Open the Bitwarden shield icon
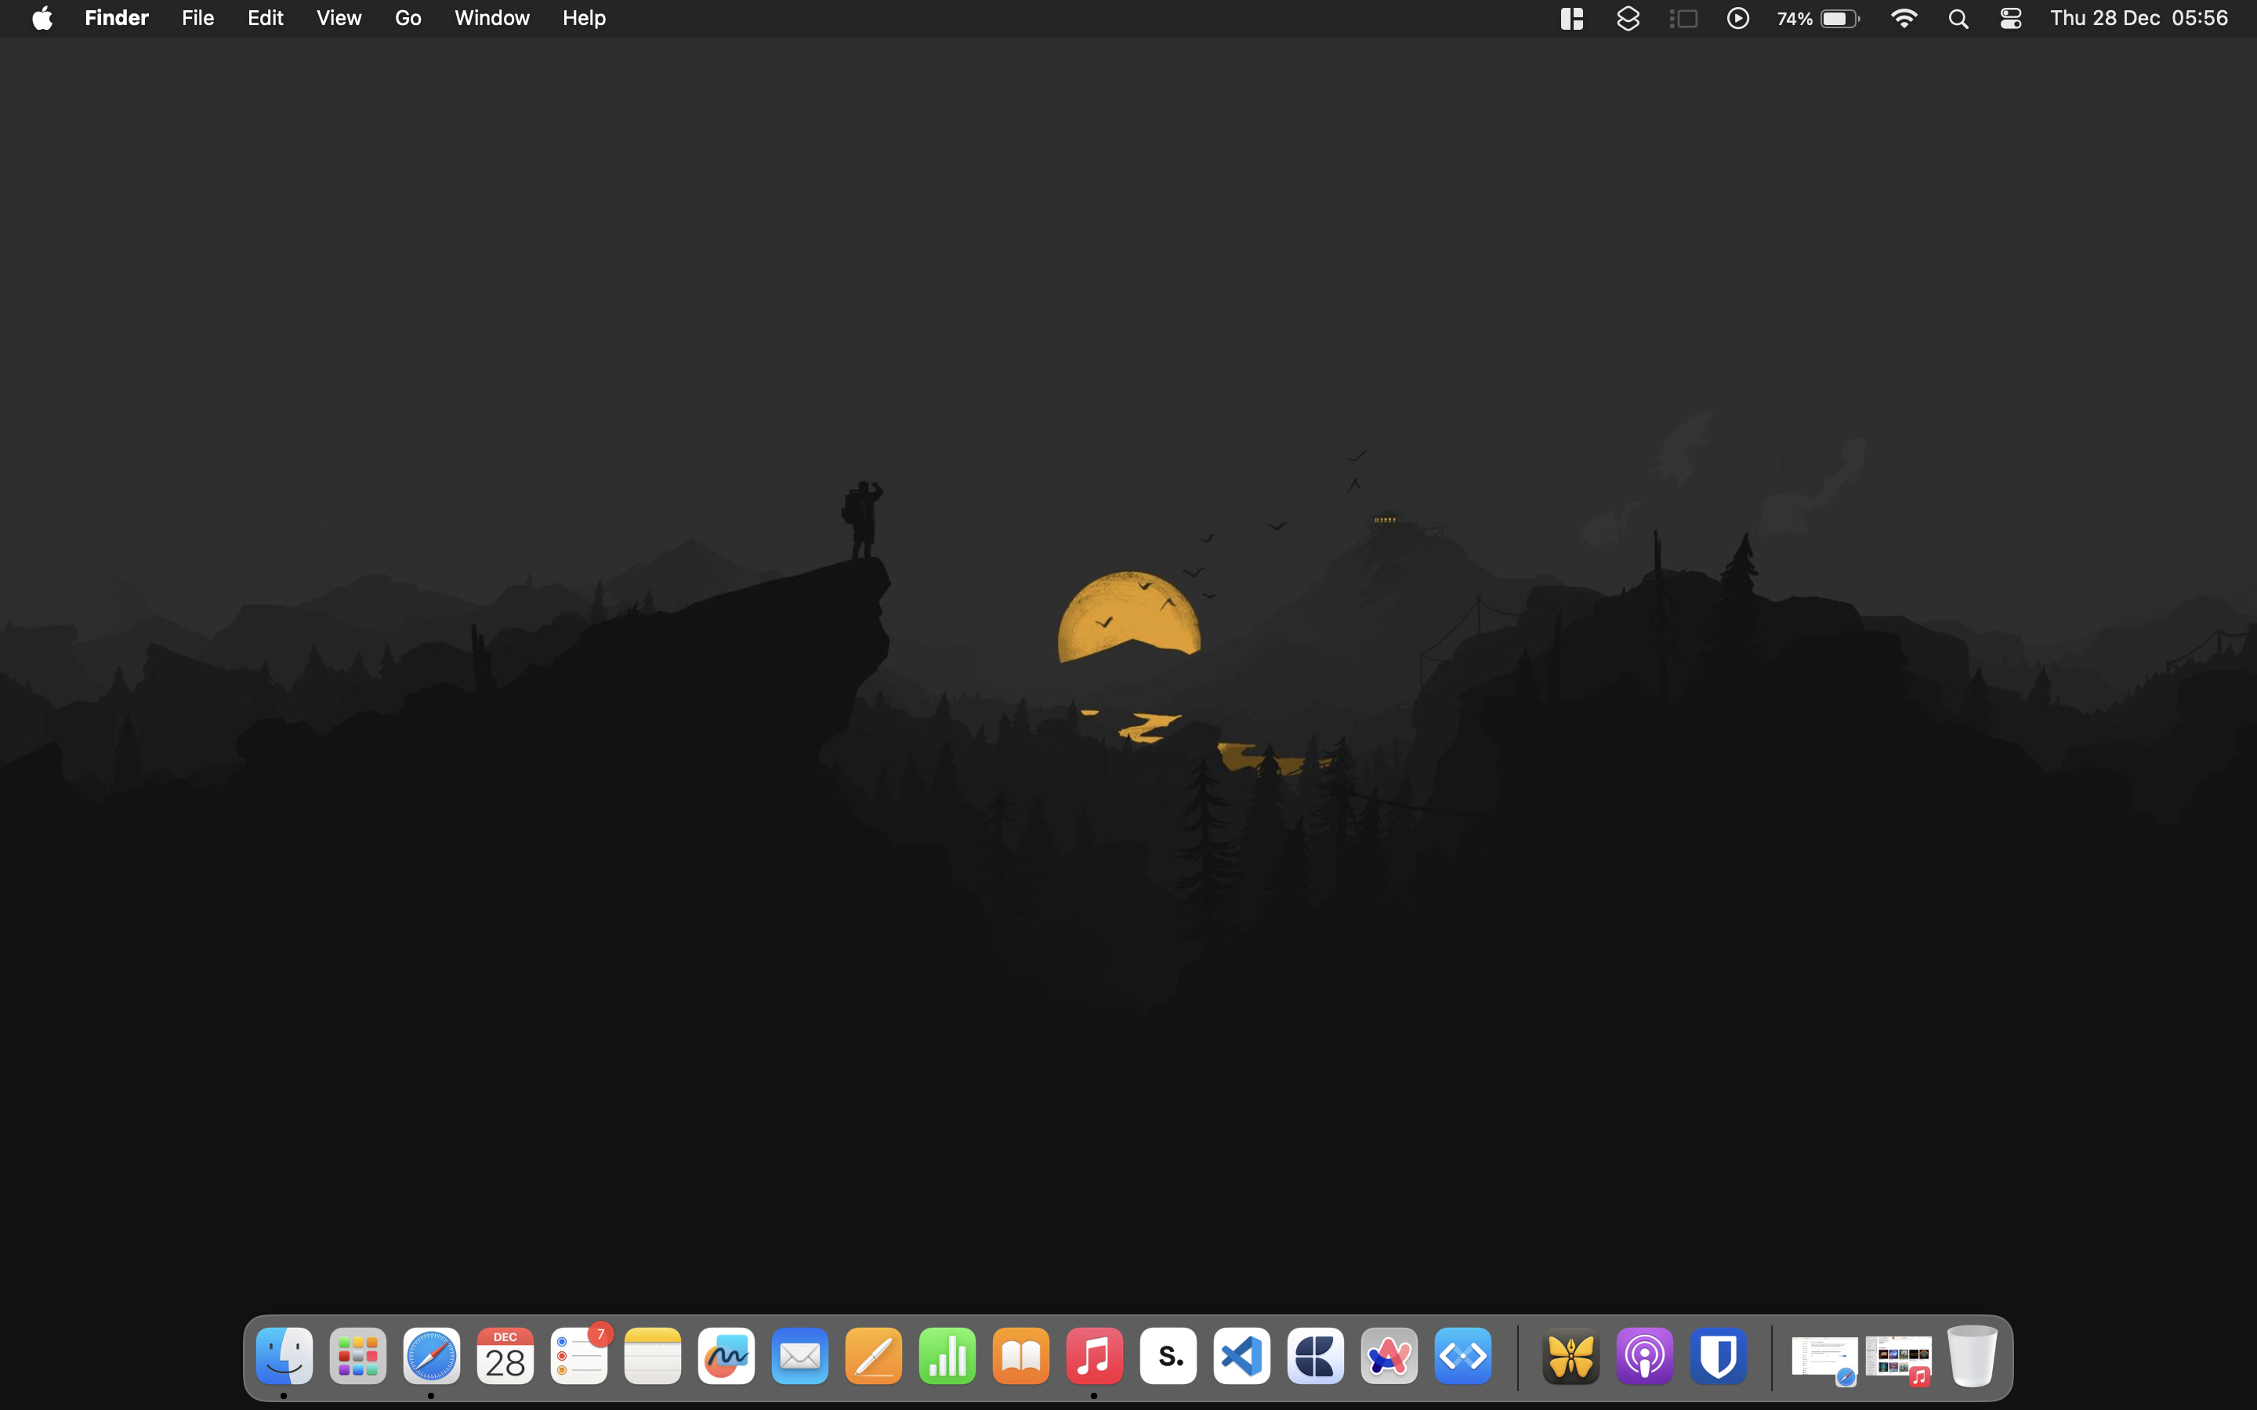This screenshot has height=1410, width=2257. [x=1718, y=1356]
